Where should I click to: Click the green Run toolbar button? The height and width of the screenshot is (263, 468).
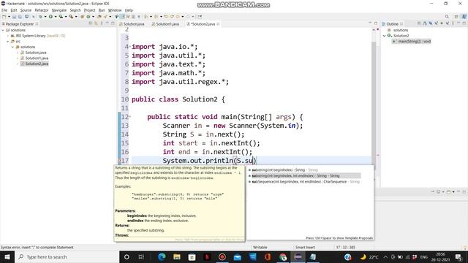tap(50, 17)
